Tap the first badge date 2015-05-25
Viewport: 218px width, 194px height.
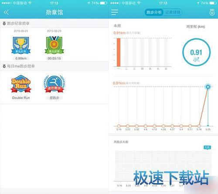(21, 31)
